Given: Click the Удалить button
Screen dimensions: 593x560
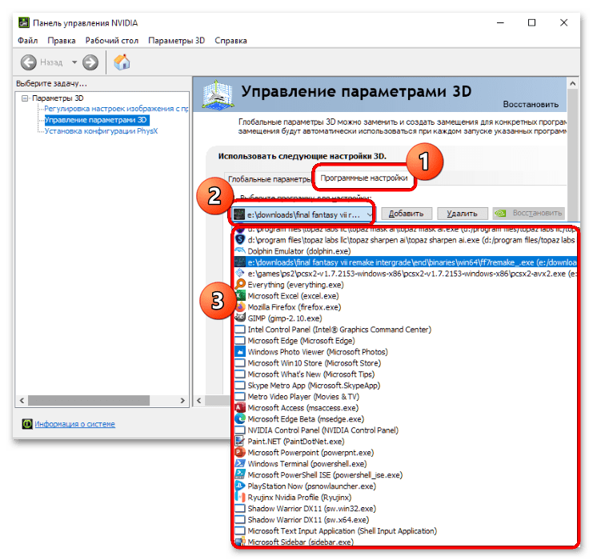Looking at the screenshot, I should (462, 214).
